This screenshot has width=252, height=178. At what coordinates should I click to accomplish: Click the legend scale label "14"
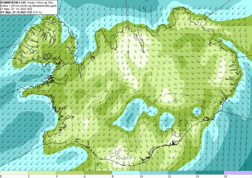[197, 176]
